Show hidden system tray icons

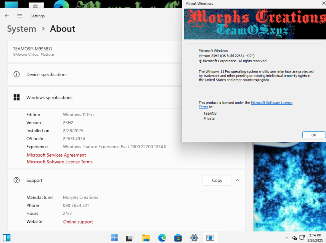coord(287,238)
